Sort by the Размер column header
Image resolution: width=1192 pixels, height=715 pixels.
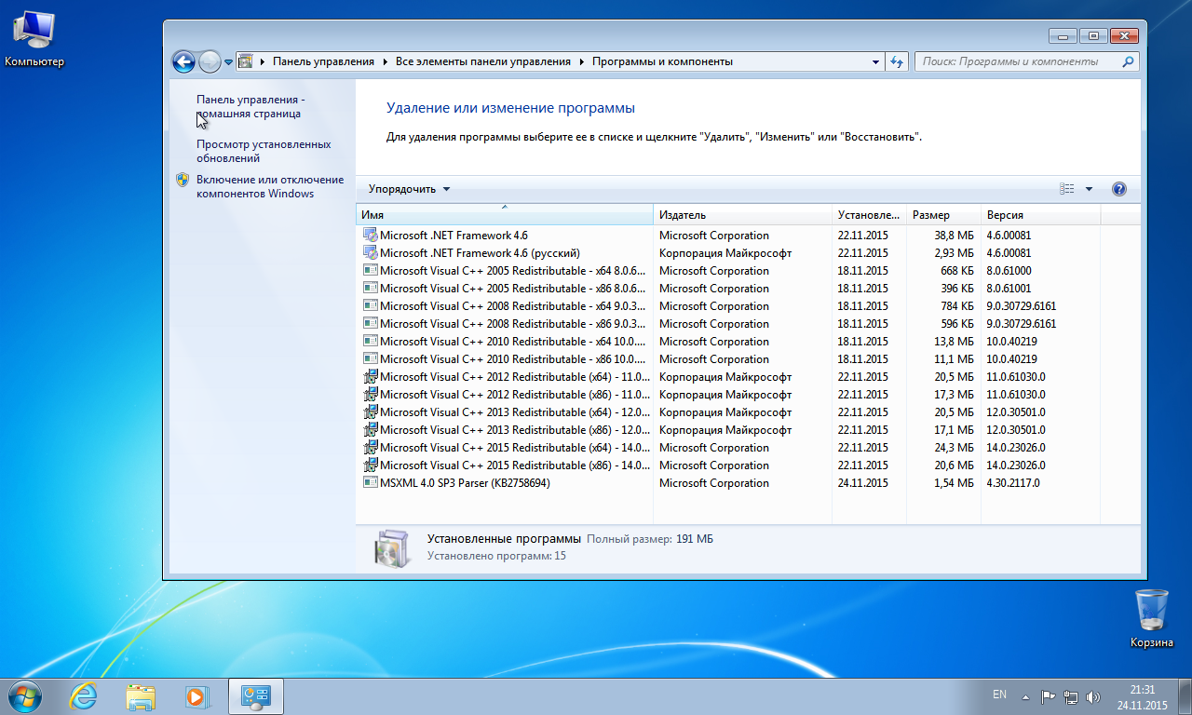click(x=943, y=215)
